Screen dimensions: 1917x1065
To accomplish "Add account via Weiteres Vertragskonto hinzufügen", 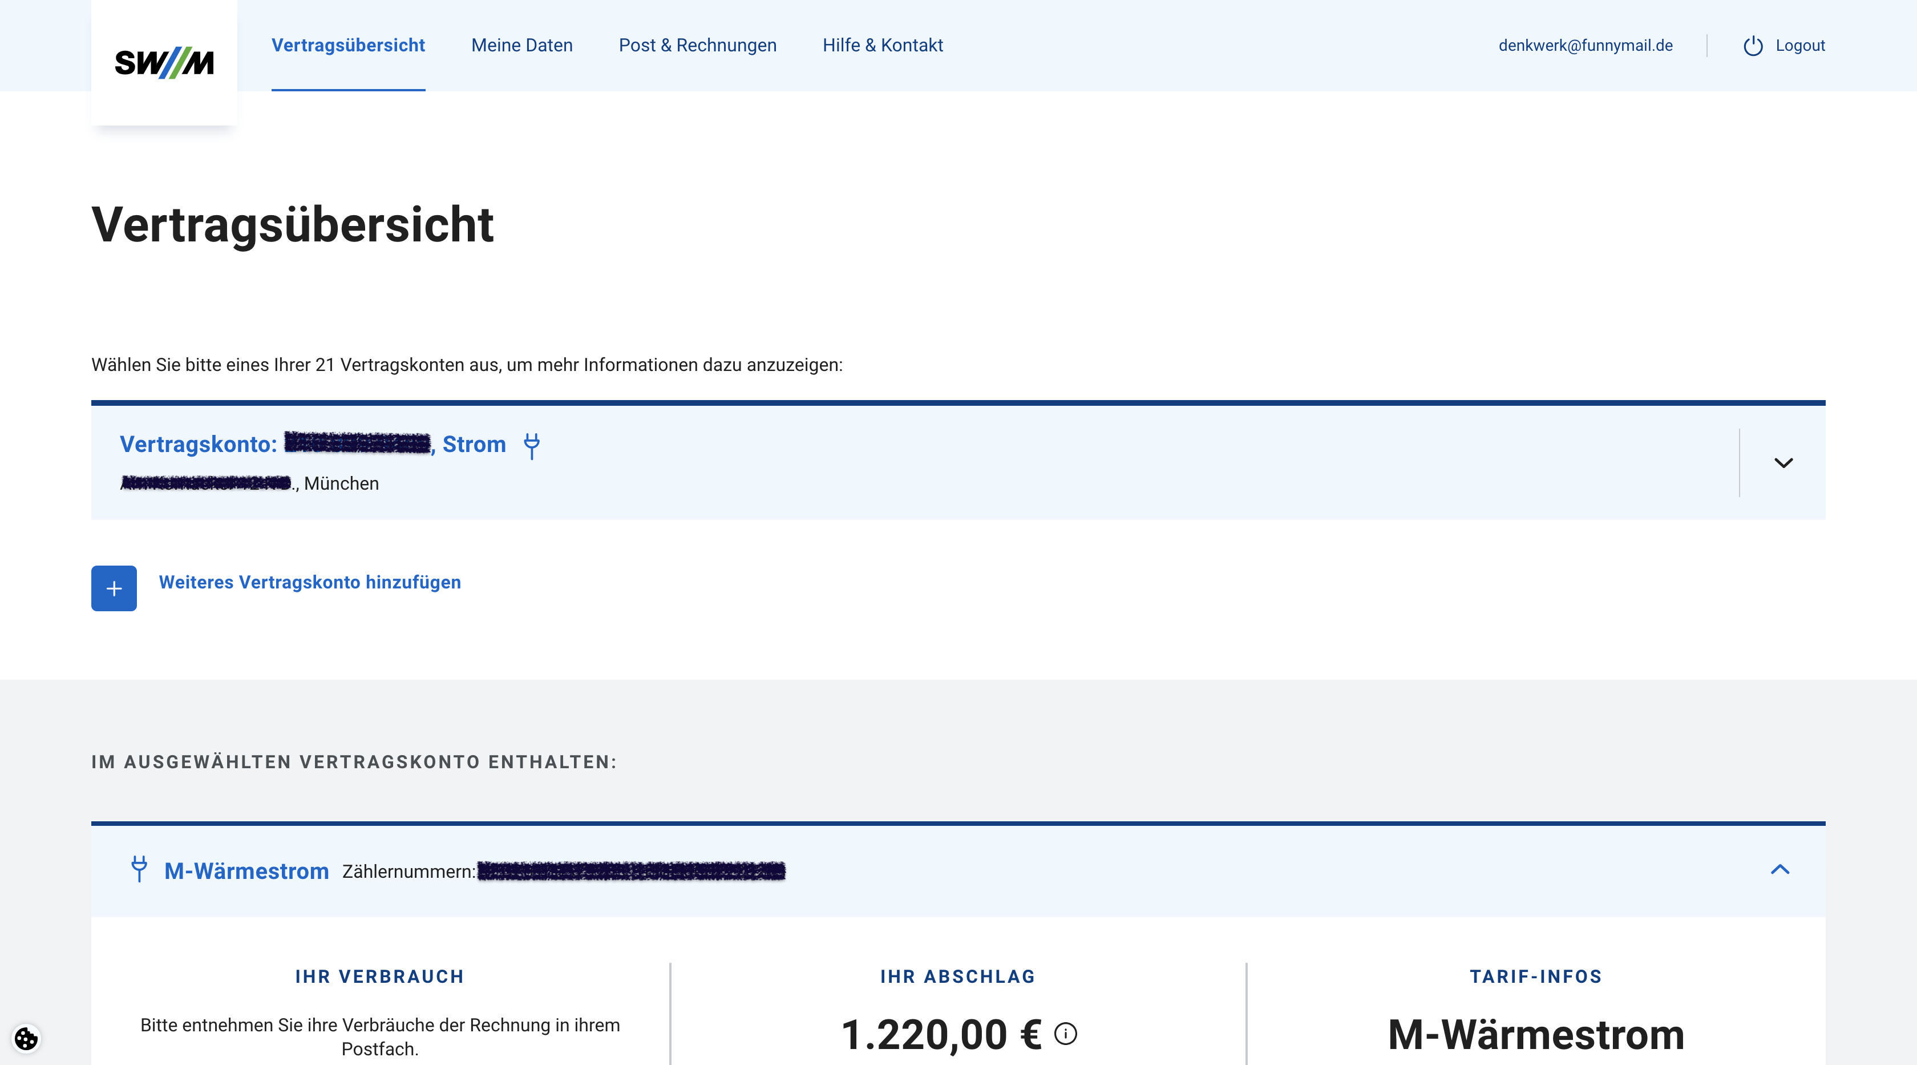I will tap(310, 582).
